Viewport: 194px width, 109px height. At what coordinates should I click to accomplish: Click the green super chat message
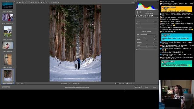(177, 64)
